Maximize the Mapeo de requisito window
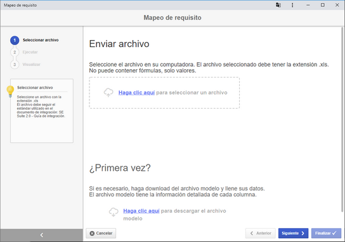Viewport: 345px width, 242px height. 323,5
